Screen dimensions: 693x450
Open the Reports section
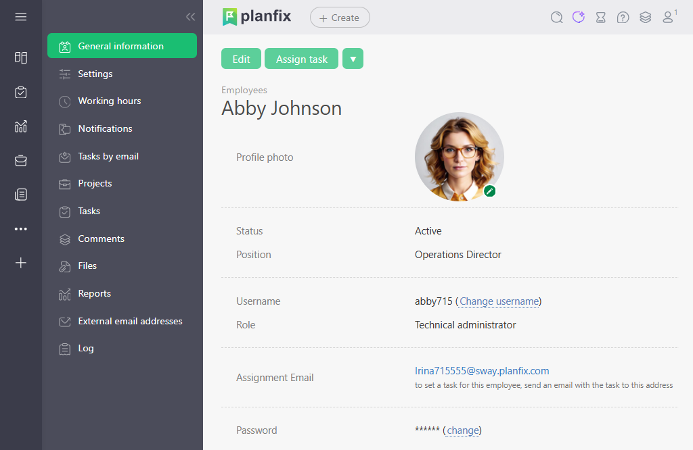click(122, 294)
